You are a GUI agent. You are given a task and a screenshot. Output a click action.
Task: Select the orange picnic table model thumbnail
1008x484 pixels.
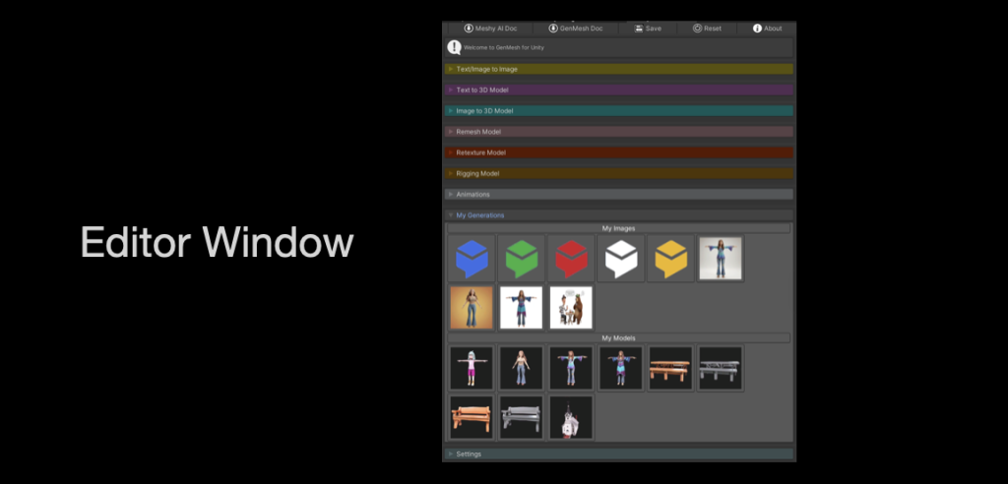pyautogui.click(x=672, y=368)
